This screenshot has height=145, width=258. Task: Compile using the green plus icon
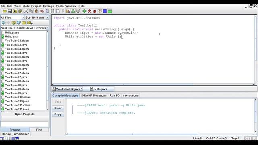pos(84,11)
